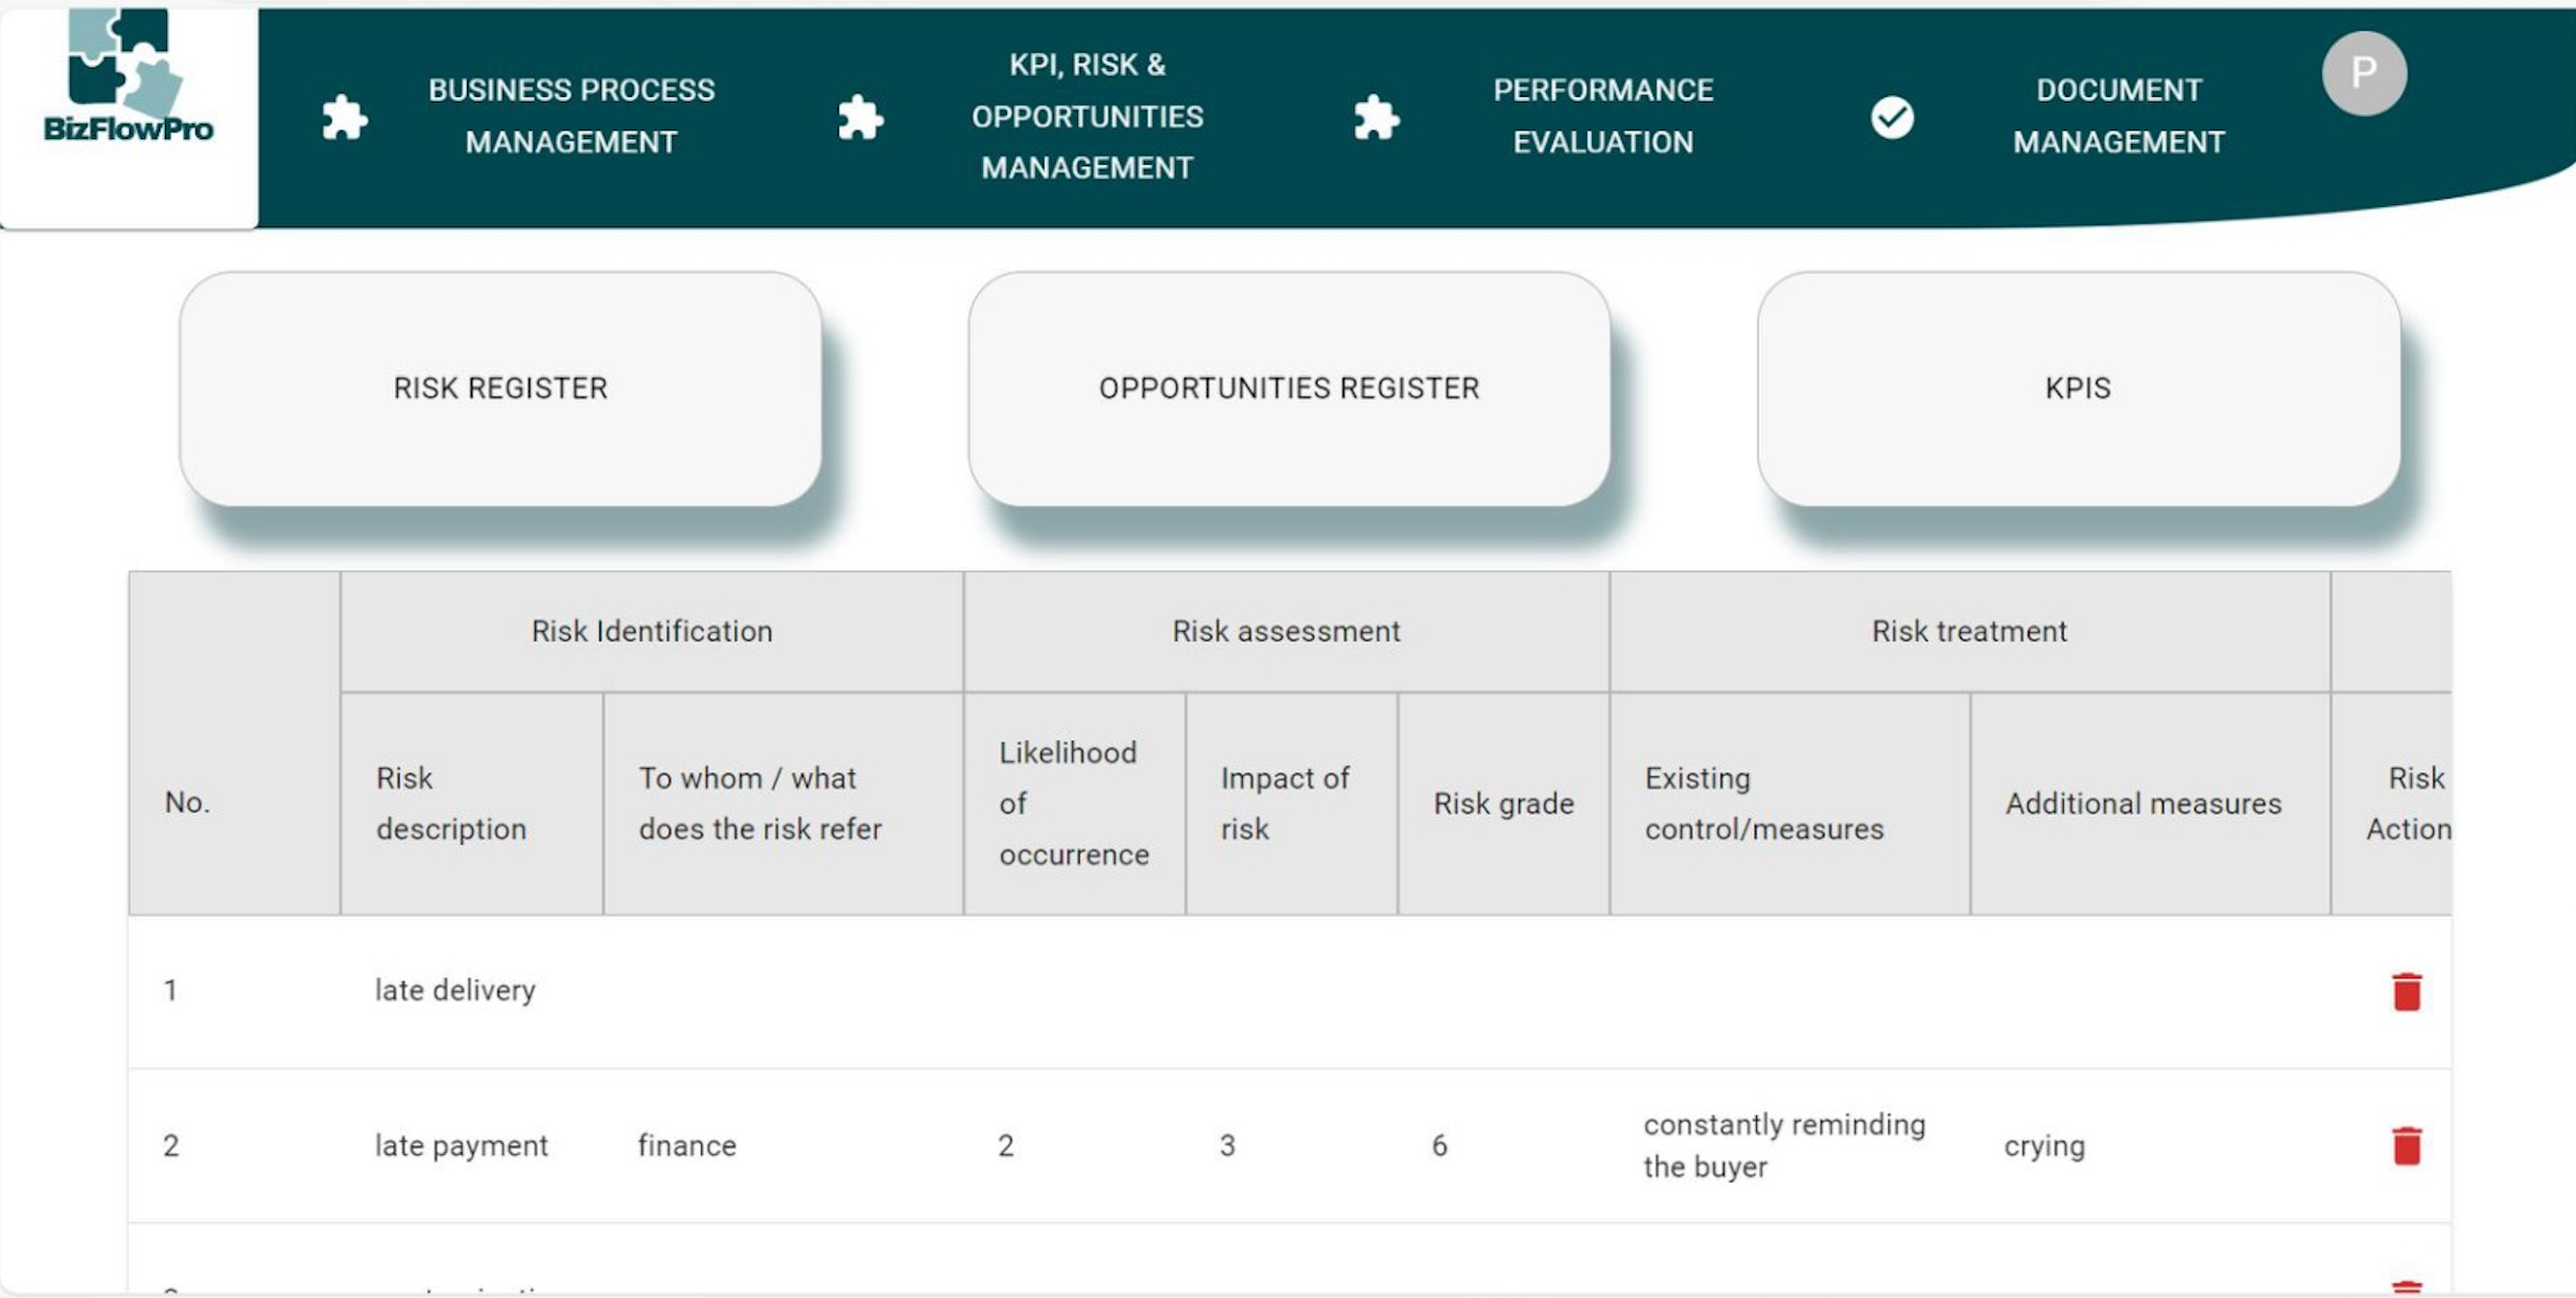Open Performance Evaluation menu
The width and height of the screenshot is (2576, 1298).
point(1603,116)
